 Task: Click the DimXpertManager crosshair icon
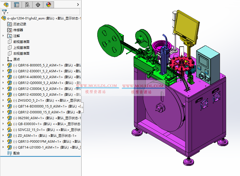pyautogui.click(x=38, y=5)
